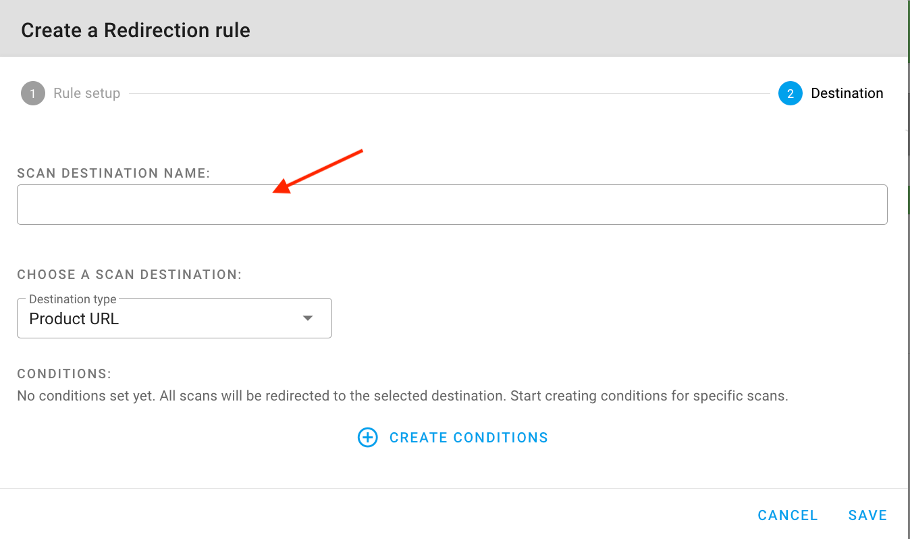Go back to Rule setup step

[x=86, y=93]
